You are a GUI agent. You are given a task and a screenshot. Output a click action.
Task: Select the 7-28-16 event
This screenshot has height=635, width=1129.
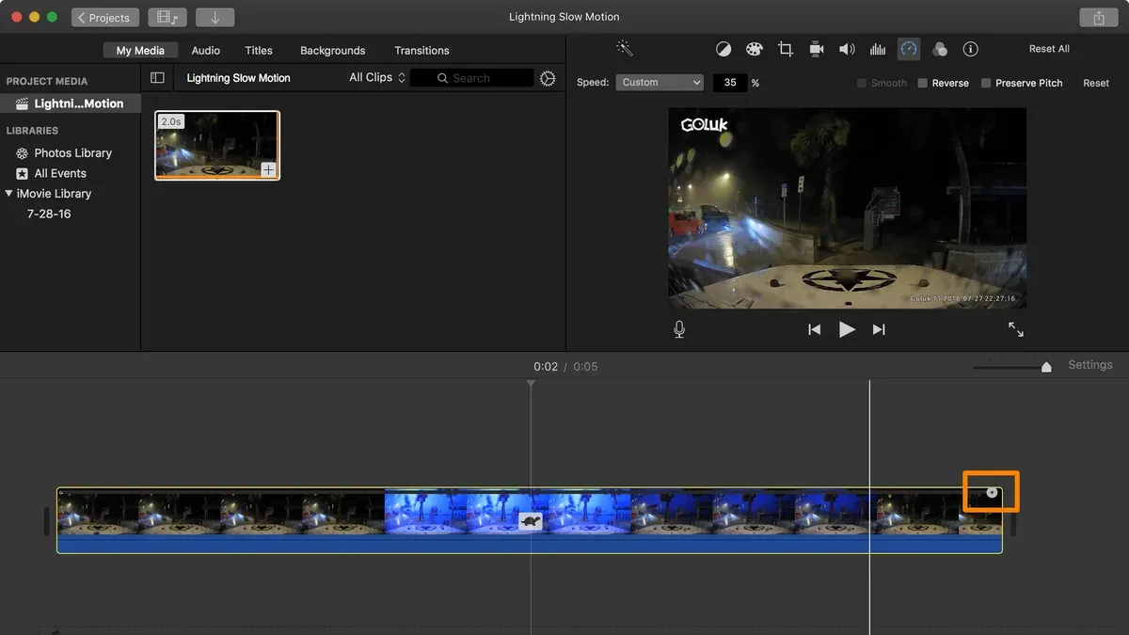click(49, 214)
